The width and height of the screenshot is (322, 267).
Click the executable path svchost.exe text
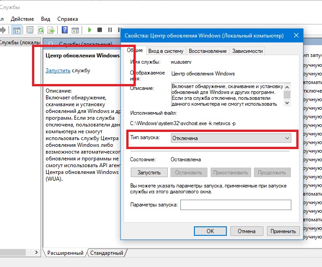[183, 123]
